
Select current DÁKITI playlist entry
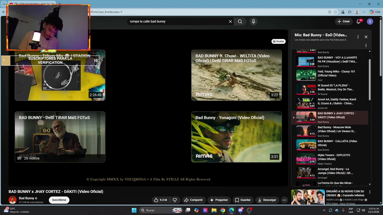[330, 118]
